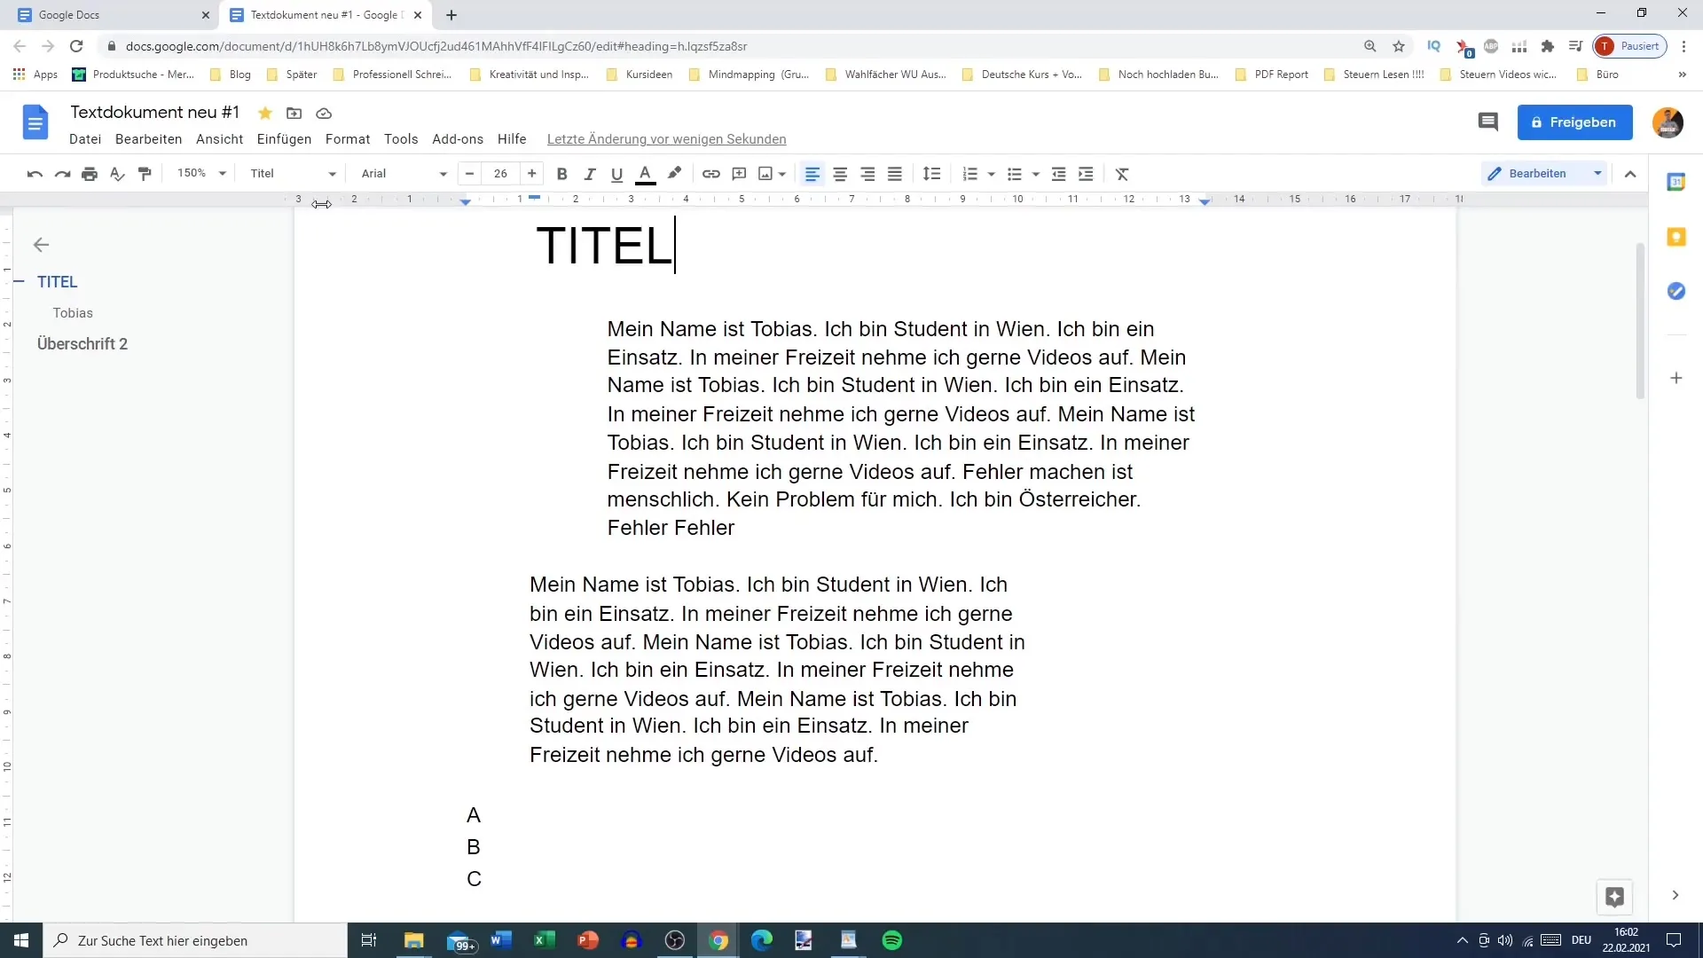
Task: Decrease indent of the paragraph
Action: point(1058,174)
